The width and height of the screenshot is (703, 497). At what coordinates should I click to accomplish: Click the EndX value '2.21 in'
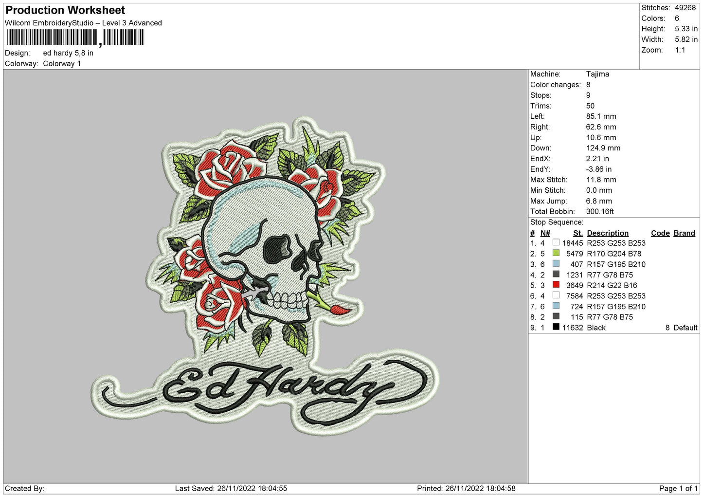pyautogui.click(x=597, y=159)
